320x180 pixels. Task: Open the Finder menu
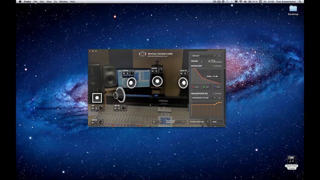(27, 1)
